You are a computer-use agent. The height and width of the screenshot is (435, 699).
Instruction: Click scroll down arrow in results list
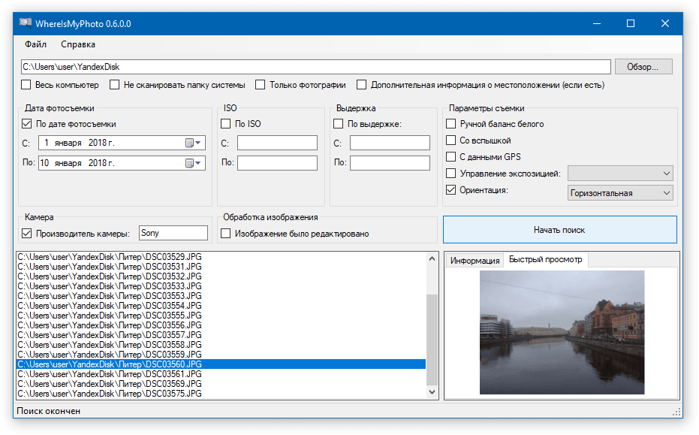click(x=432, y=392)
